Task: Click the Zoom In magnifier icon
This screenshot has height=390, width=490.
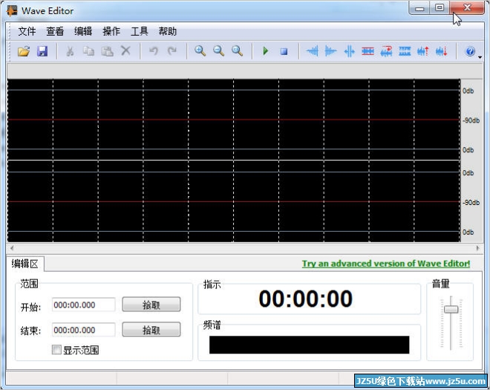Action: [x=200, y=51]
